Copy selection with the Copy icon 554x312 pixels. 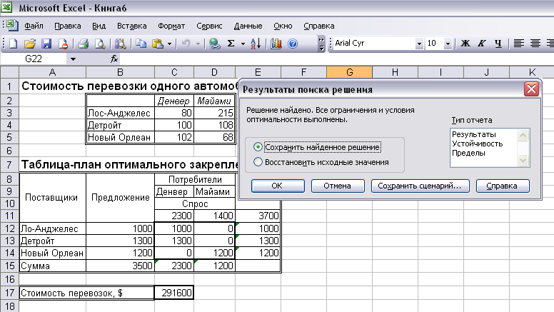click(141, 44)
